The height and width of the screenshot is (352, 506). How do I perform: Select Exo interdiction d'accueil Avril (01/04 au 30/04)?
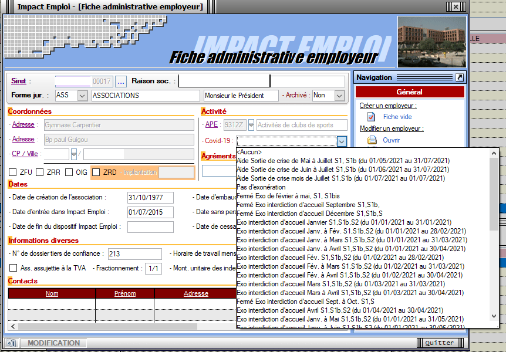tap(340, 310)
